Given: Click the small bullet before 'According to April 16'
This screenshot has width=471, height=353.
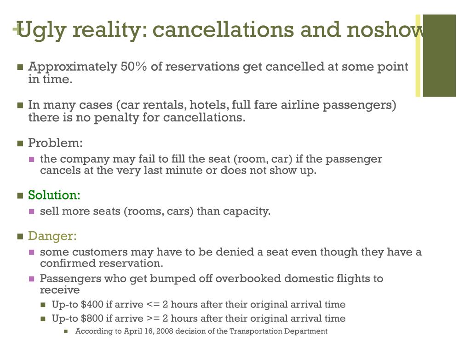Looking at the screenshot, I should click(66, 331).
